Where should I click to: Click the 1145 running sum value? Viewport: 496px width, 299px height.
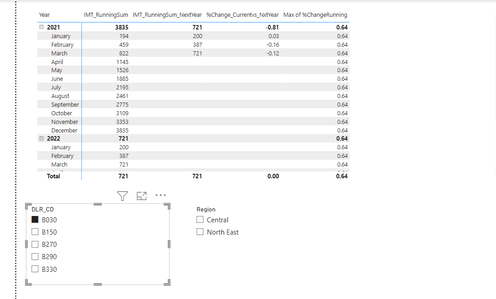click(122, 62)
